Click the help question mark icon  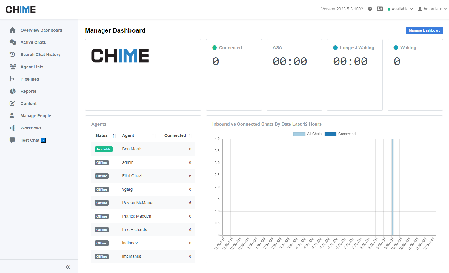tap(370, 9)
